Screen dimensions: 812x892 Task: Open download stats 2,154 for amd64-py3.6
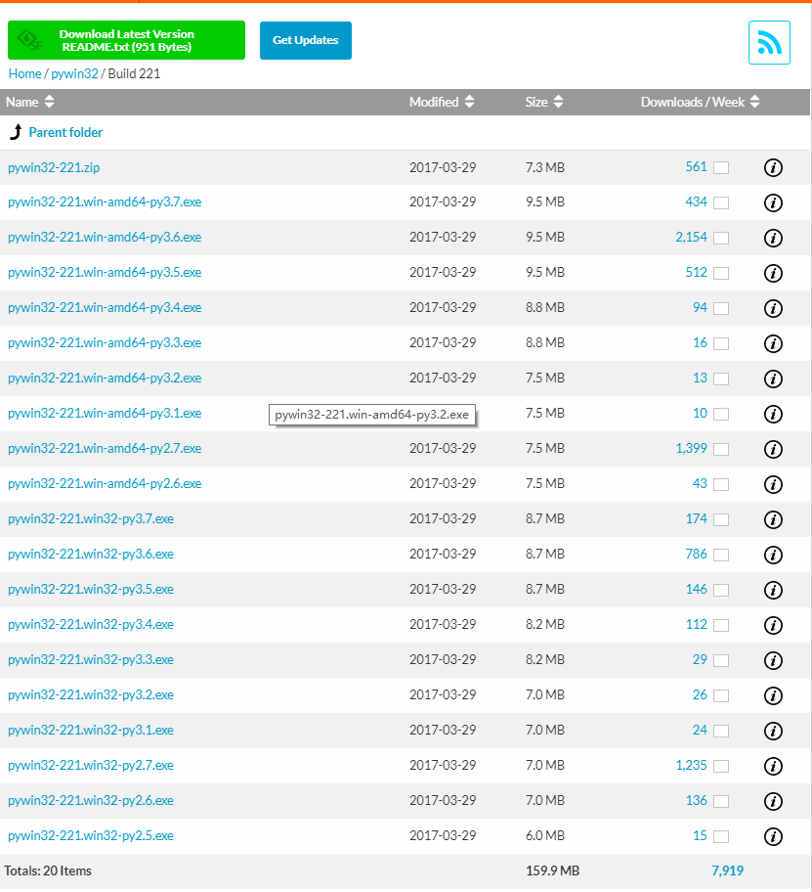coord(691,238)
